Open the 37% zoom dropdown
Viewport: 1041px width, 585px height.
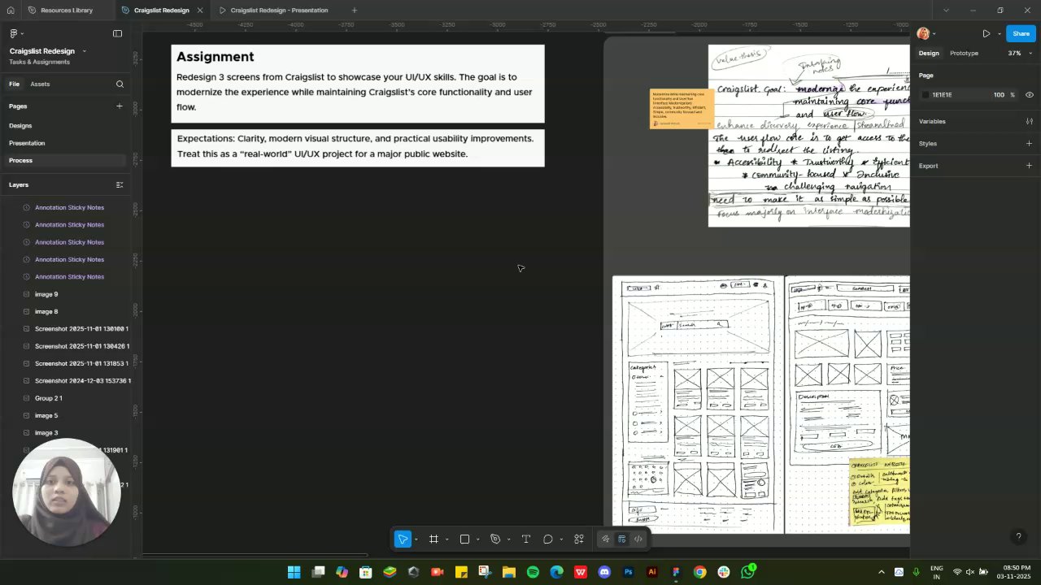click(1019, 54)
